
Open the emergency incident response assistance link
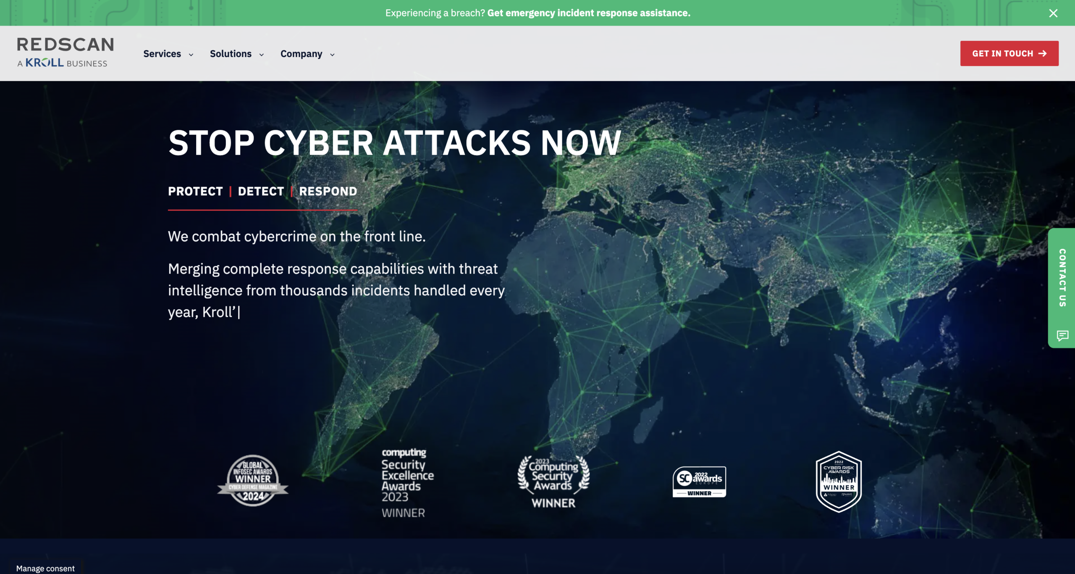[x=588, y=13]
